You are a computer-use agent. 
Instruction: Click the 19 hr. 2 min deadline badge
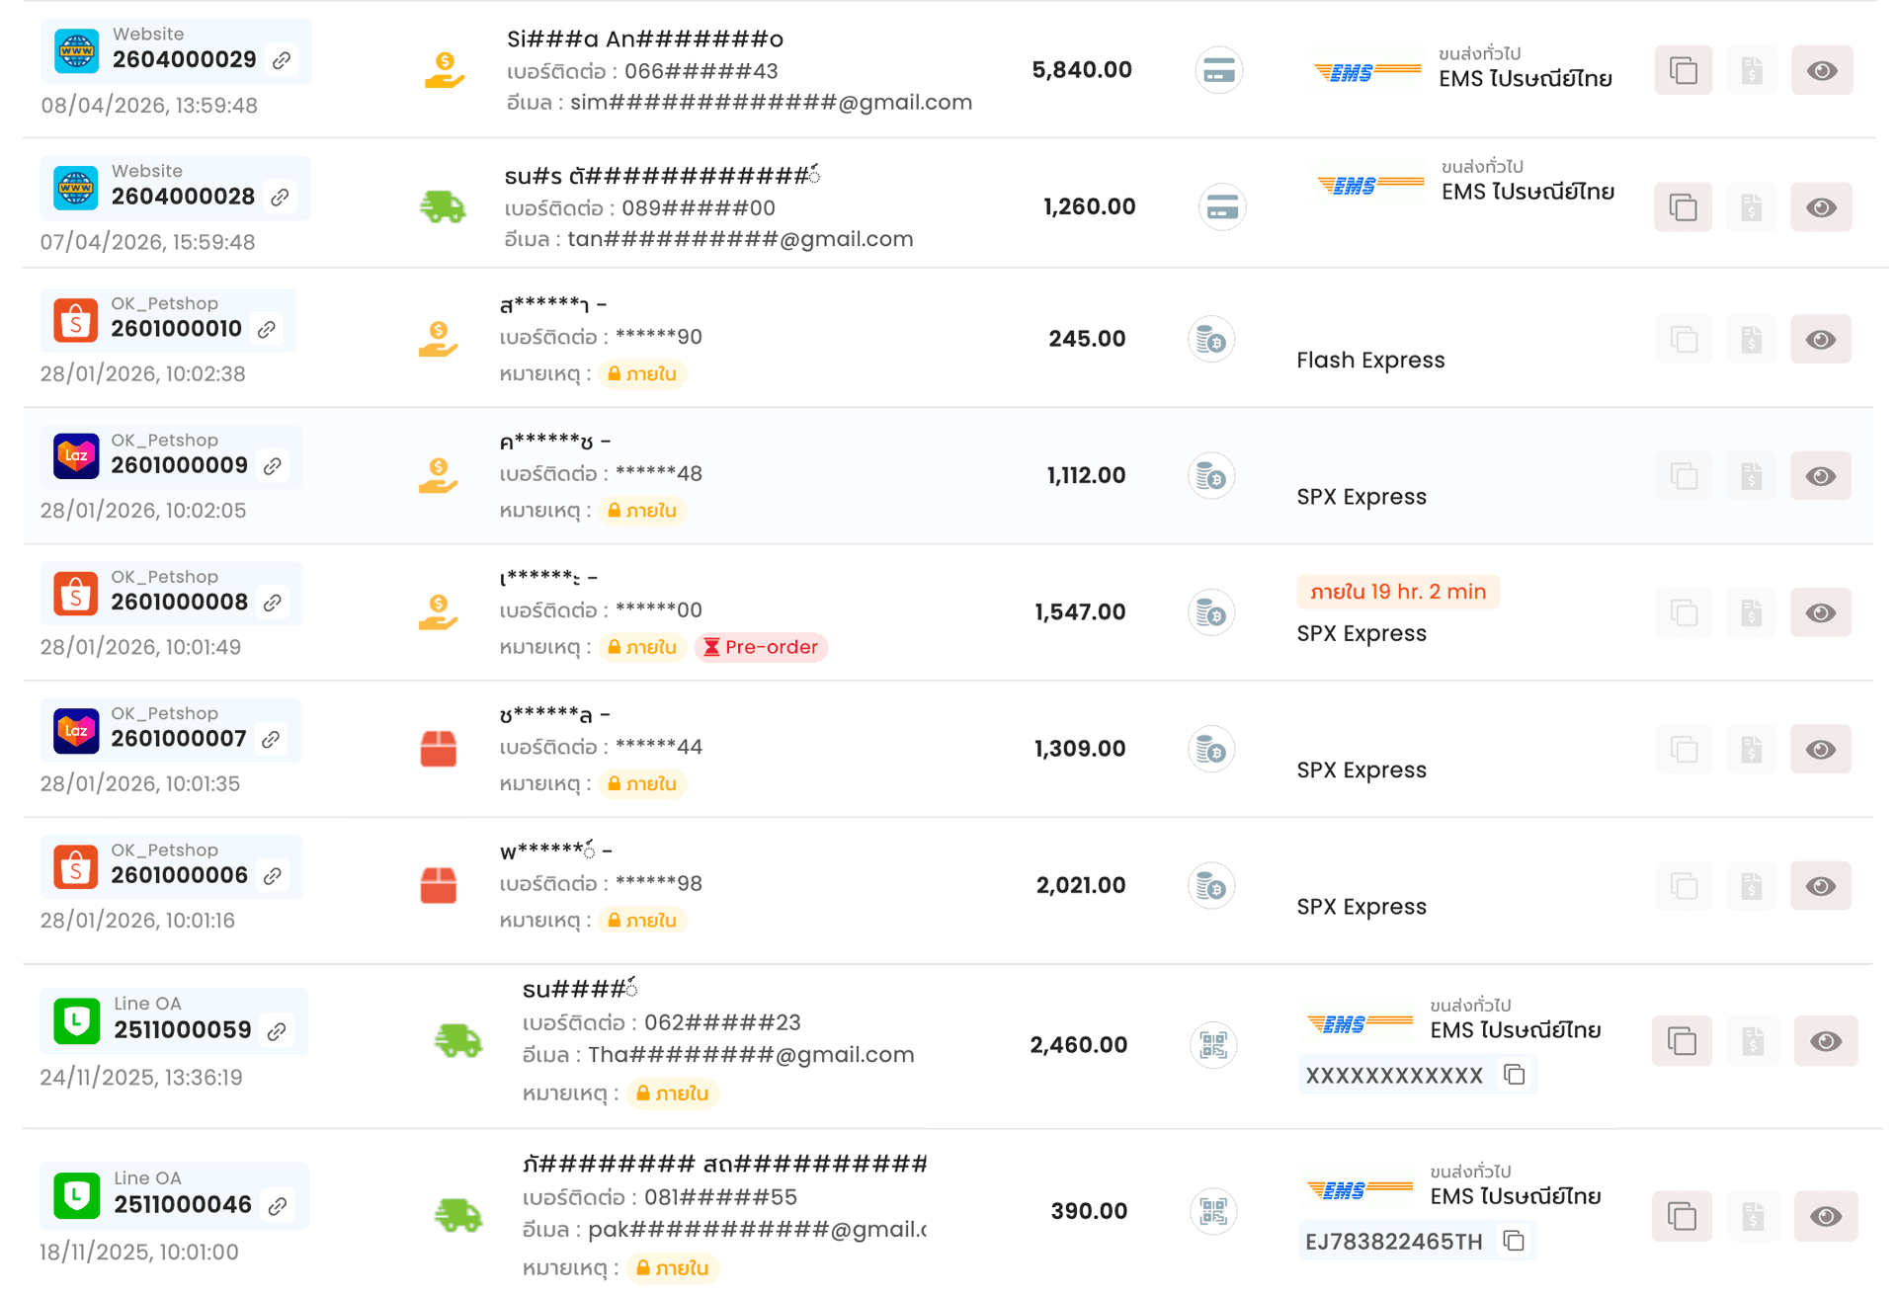[x=1397, y=592]
